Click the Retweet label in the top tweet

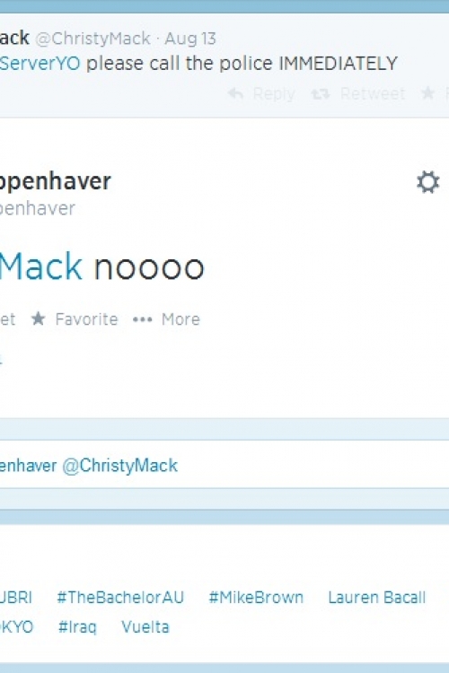click(x=373, y=93)
